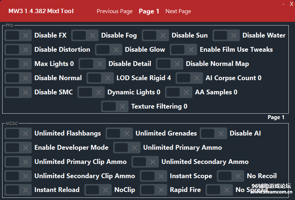Toggle the Disable FX switch

(18, 35)
